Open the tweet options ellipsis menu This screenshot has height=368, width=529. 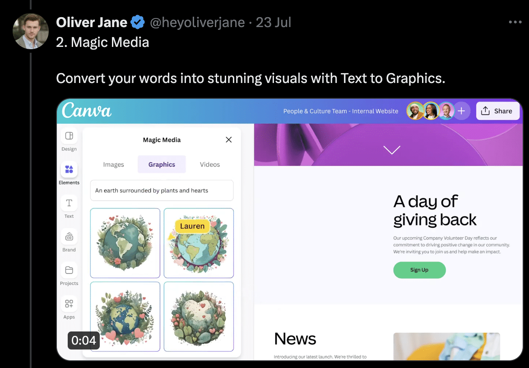pyautogui.click(x=515, y=21)
